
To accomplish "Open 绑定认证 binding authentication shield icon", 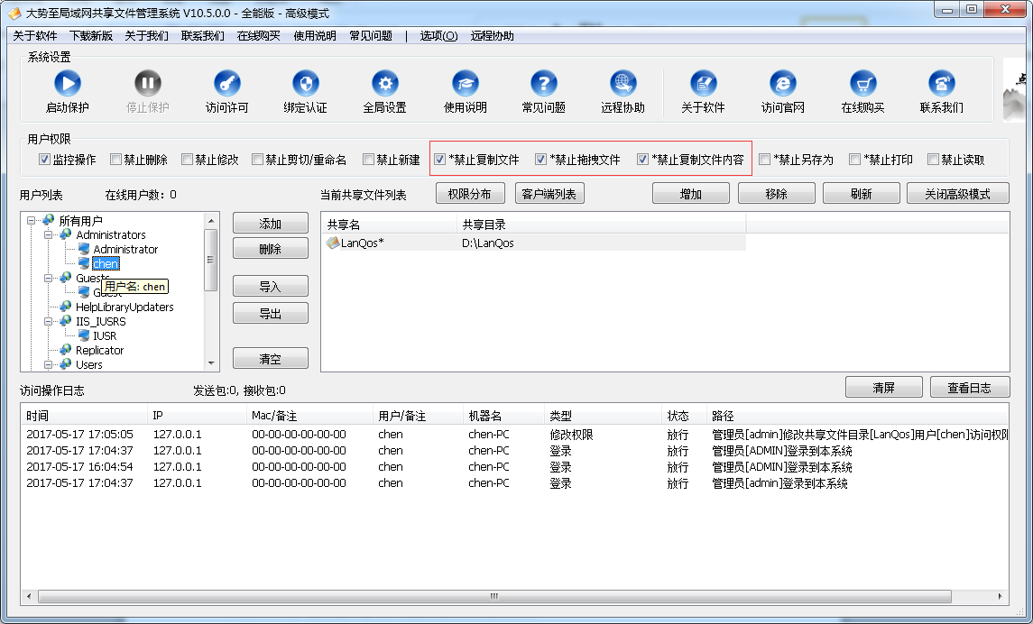I will coord(306,84).
